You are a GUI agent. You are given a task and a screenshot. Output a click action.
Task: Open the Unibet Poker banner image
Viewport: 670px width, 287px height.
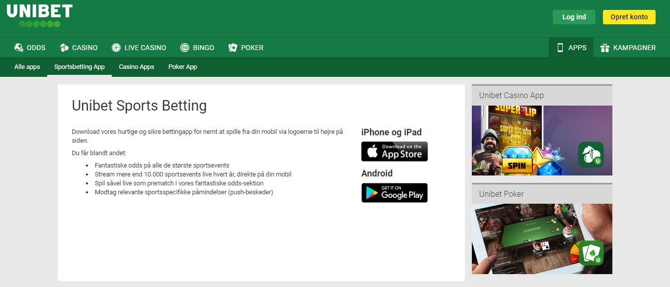(x=542, y=239)
